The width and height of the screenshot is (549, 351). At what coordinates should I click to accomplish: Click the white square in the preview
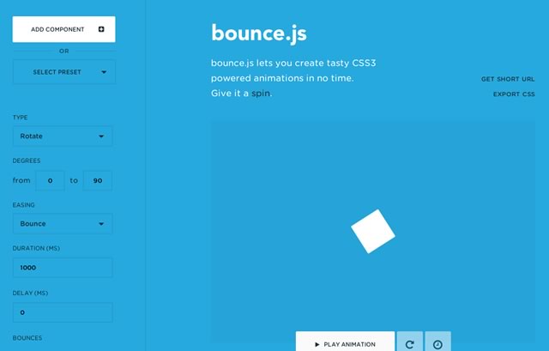pos(373,231)
